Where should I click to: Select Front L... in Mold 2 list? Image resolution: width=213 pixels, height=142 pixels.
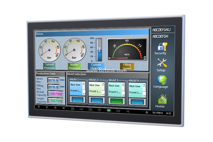click(x=95, y=91)
